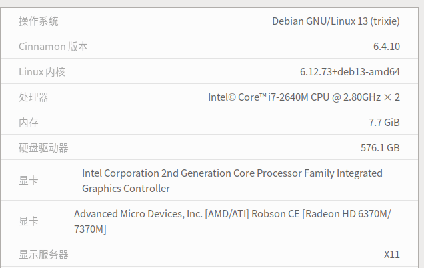Click the 显示服务器 label
The width and height of the screenshot is (424, 268).
coord(43,255)
